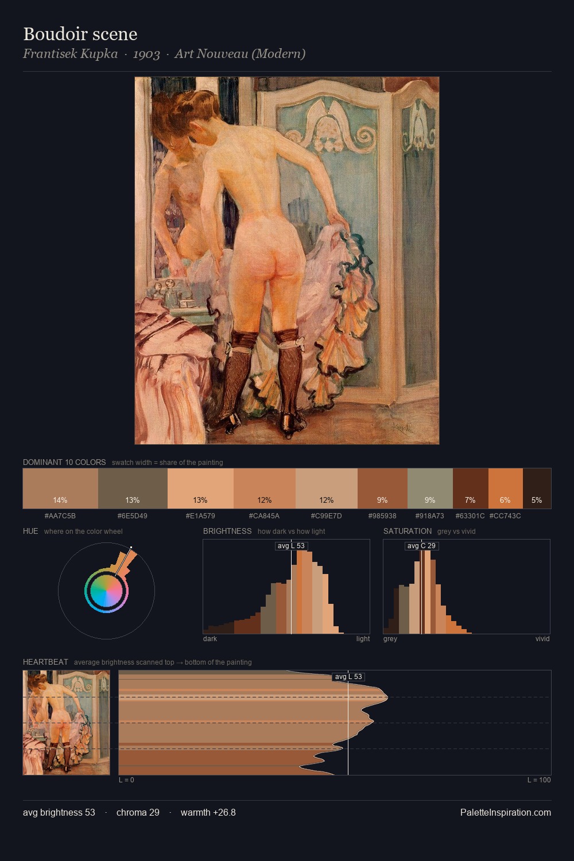Image resolution: width=574 pixels, height=861 pixels.
Task: Click the 'L = 100' axis label
Action: click(539, 780)
